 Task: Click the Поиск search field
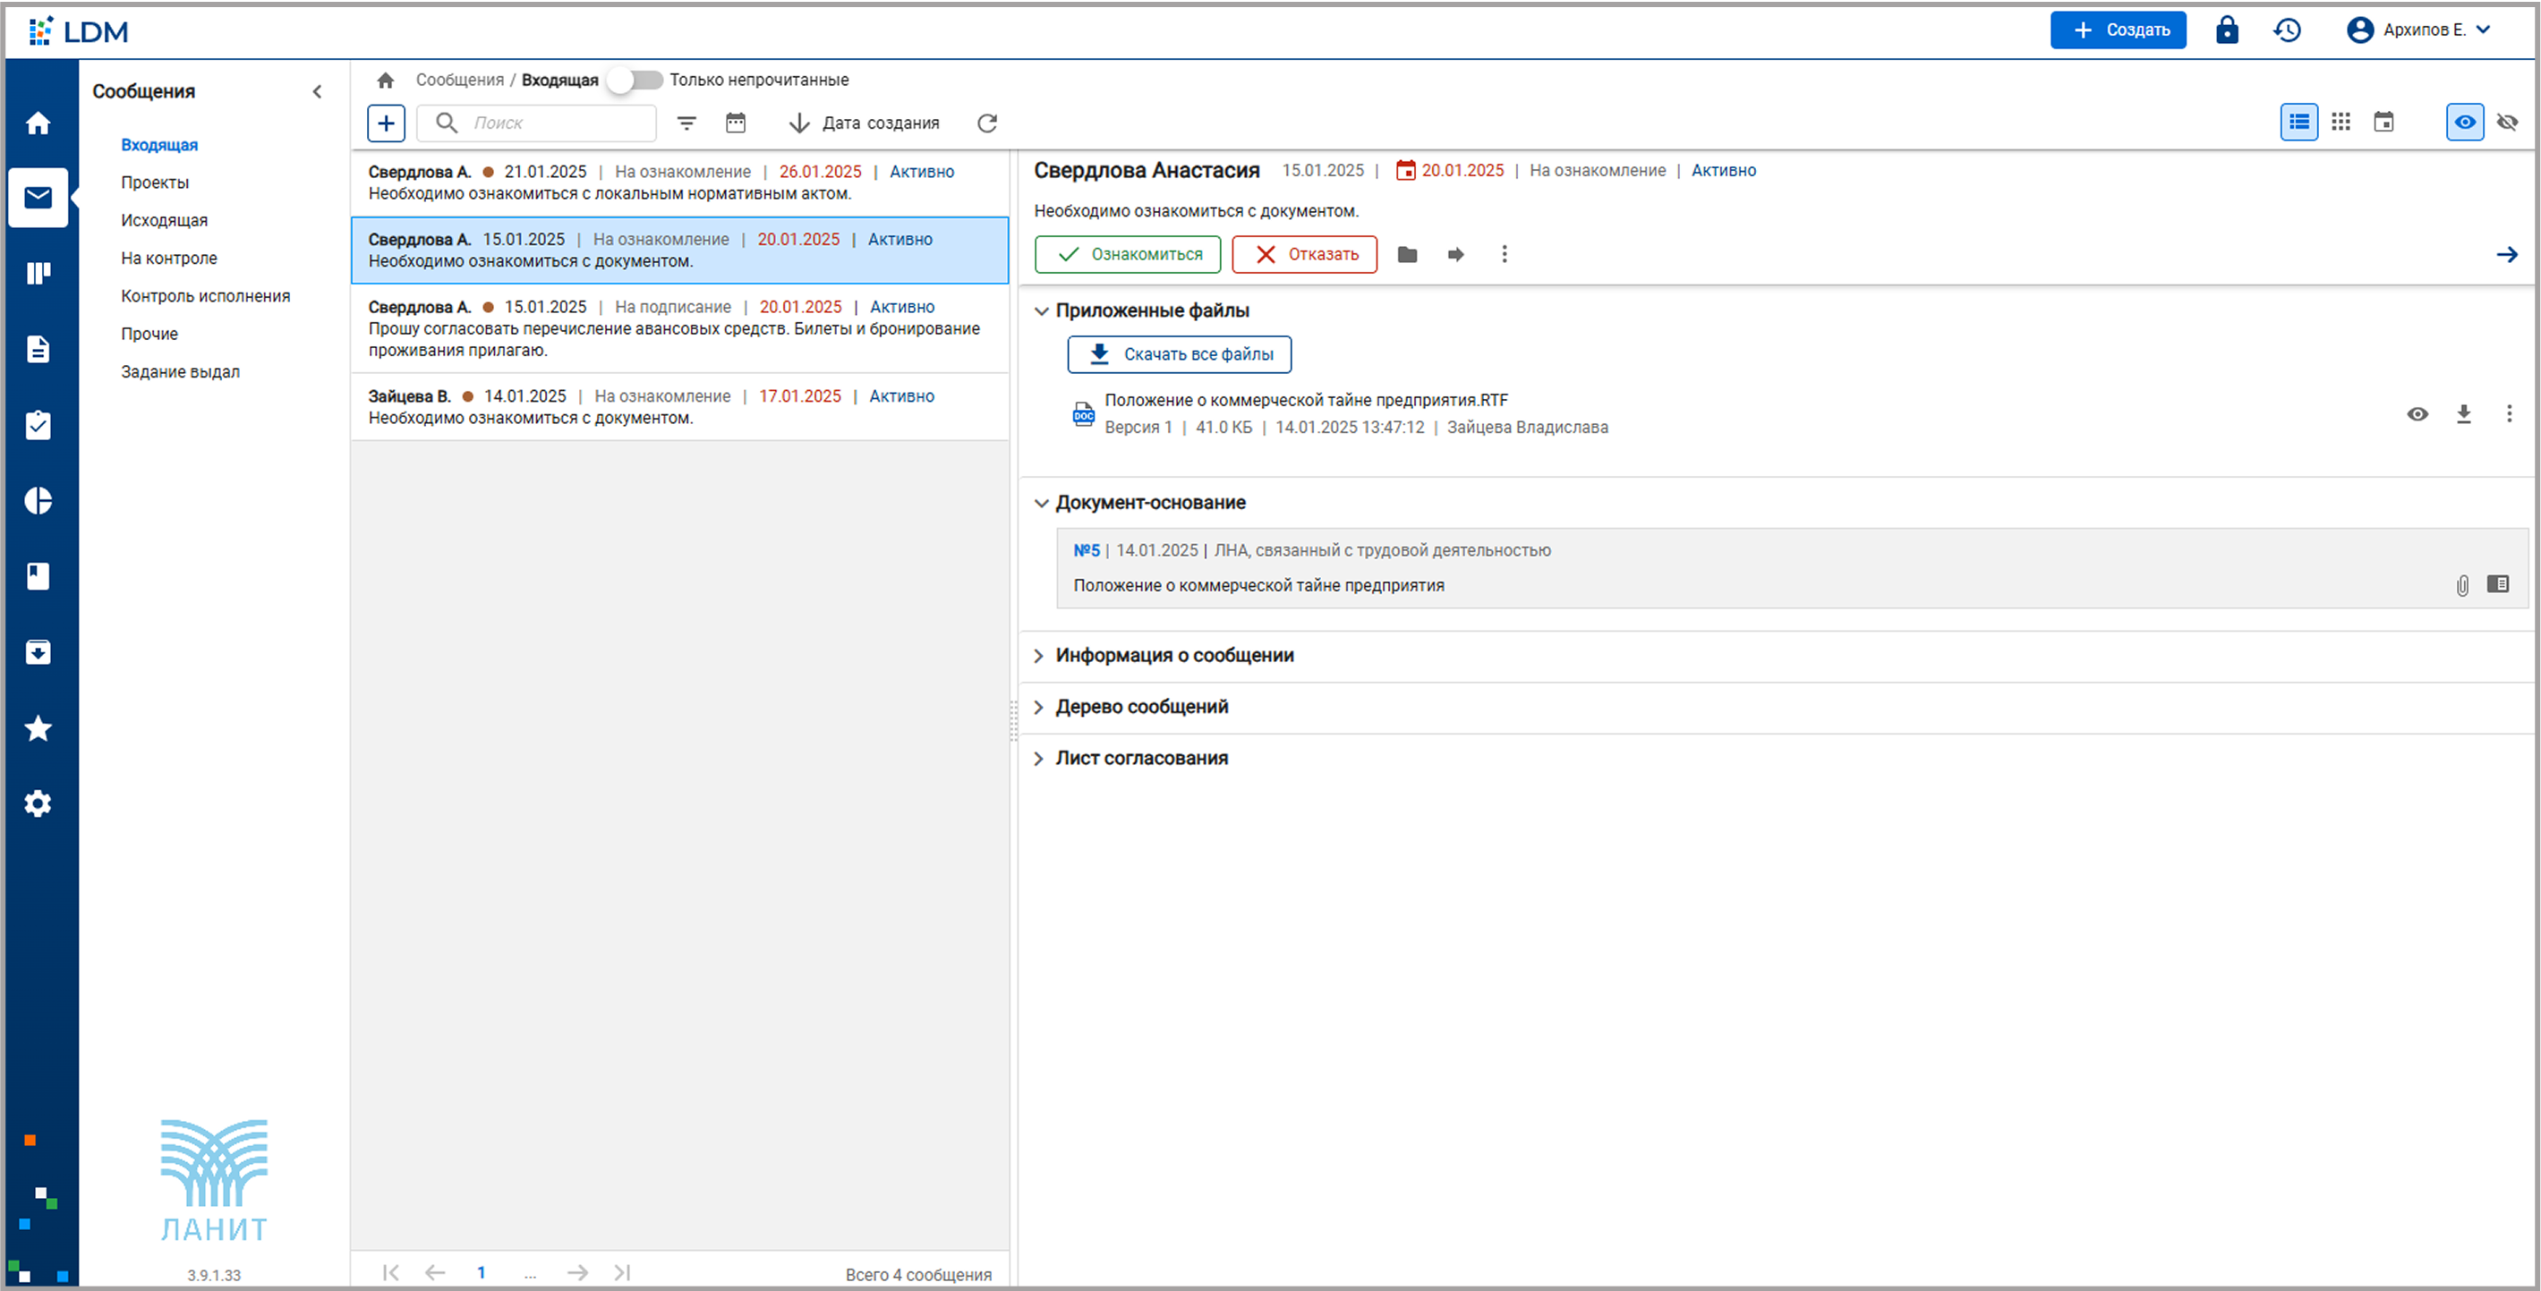[x=537, y=123]
